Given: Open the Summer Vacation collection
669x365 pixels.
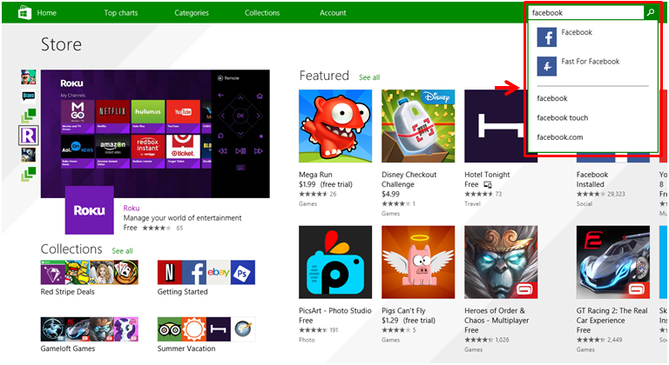Looking at the screenshot, I should (x=206, y=329).
